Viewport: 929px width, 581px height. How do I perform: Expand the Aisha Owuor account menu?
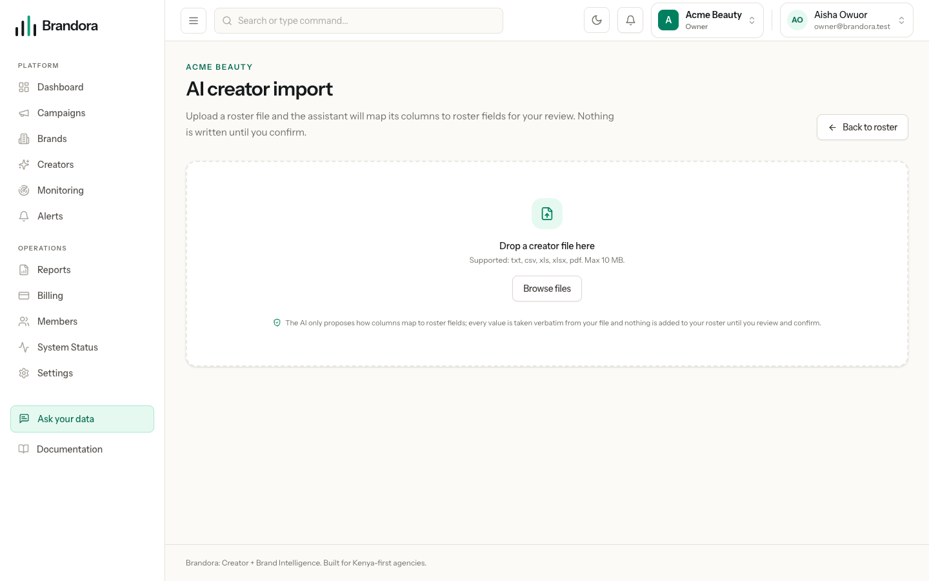coord(846,20)
